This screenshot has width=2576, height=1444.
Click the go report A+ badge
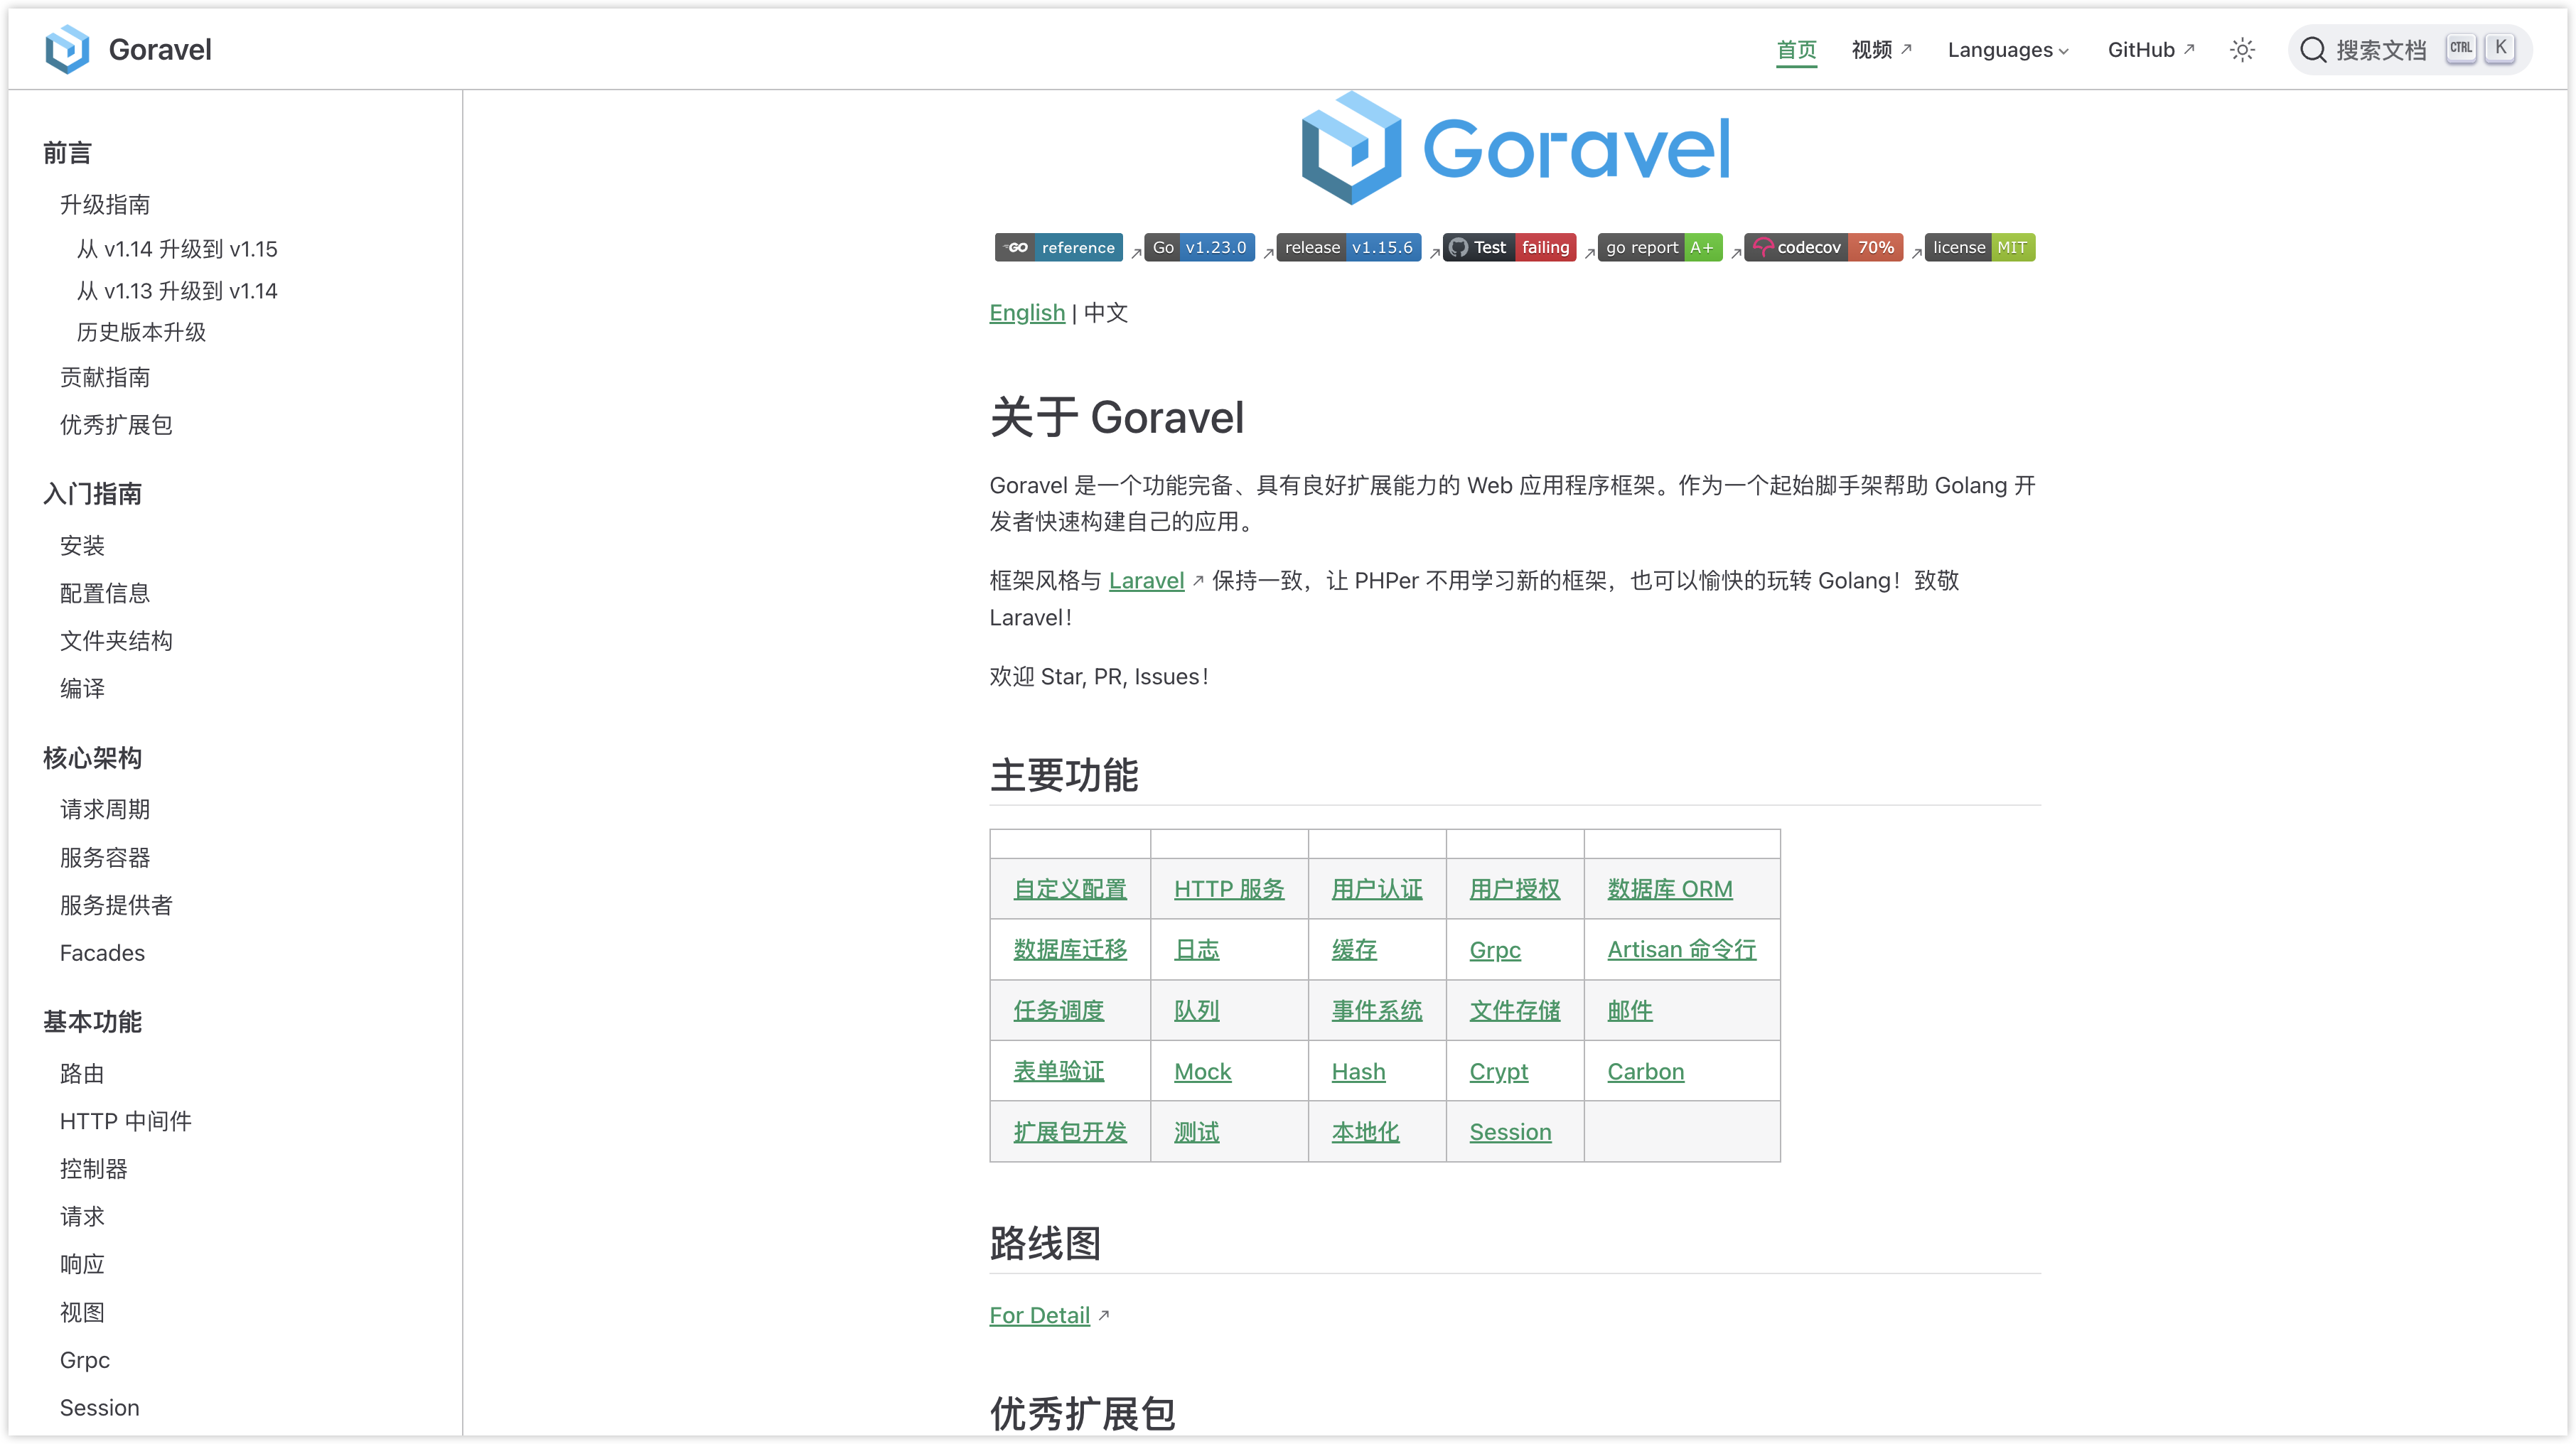(1660, 247)
